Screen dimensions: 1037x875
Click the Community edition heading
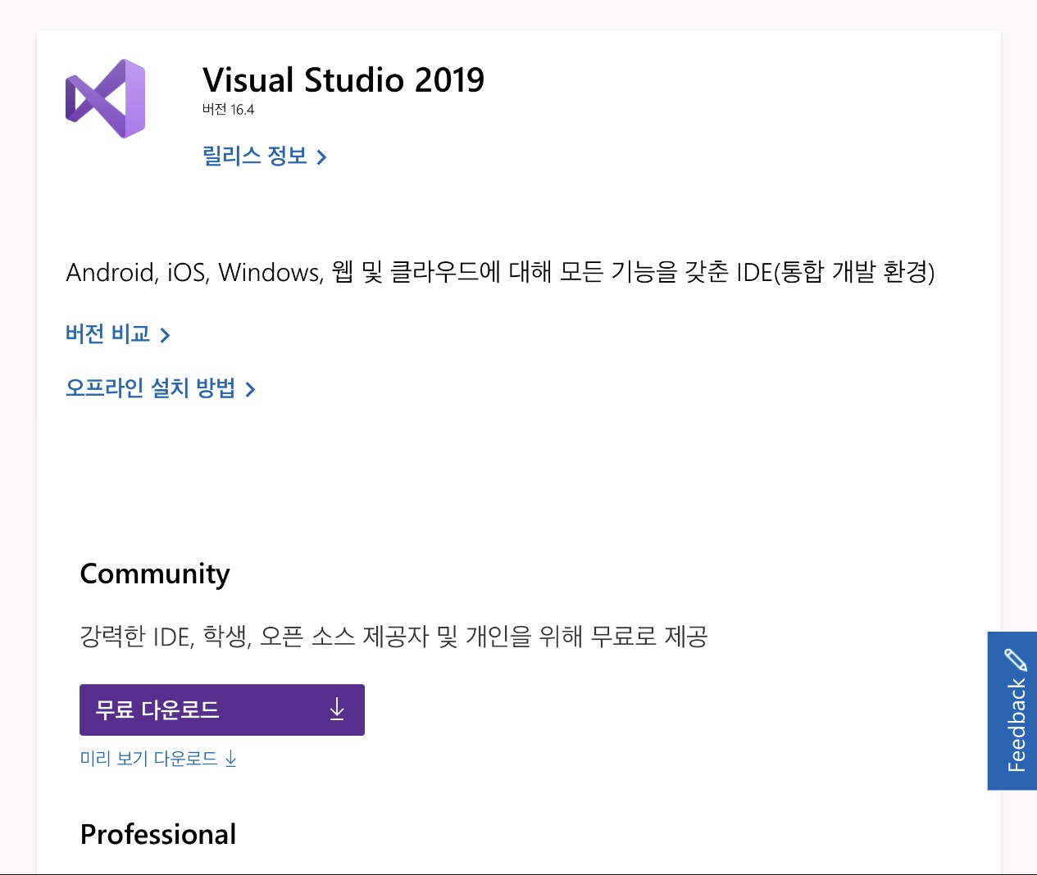[x=155, y=574]
